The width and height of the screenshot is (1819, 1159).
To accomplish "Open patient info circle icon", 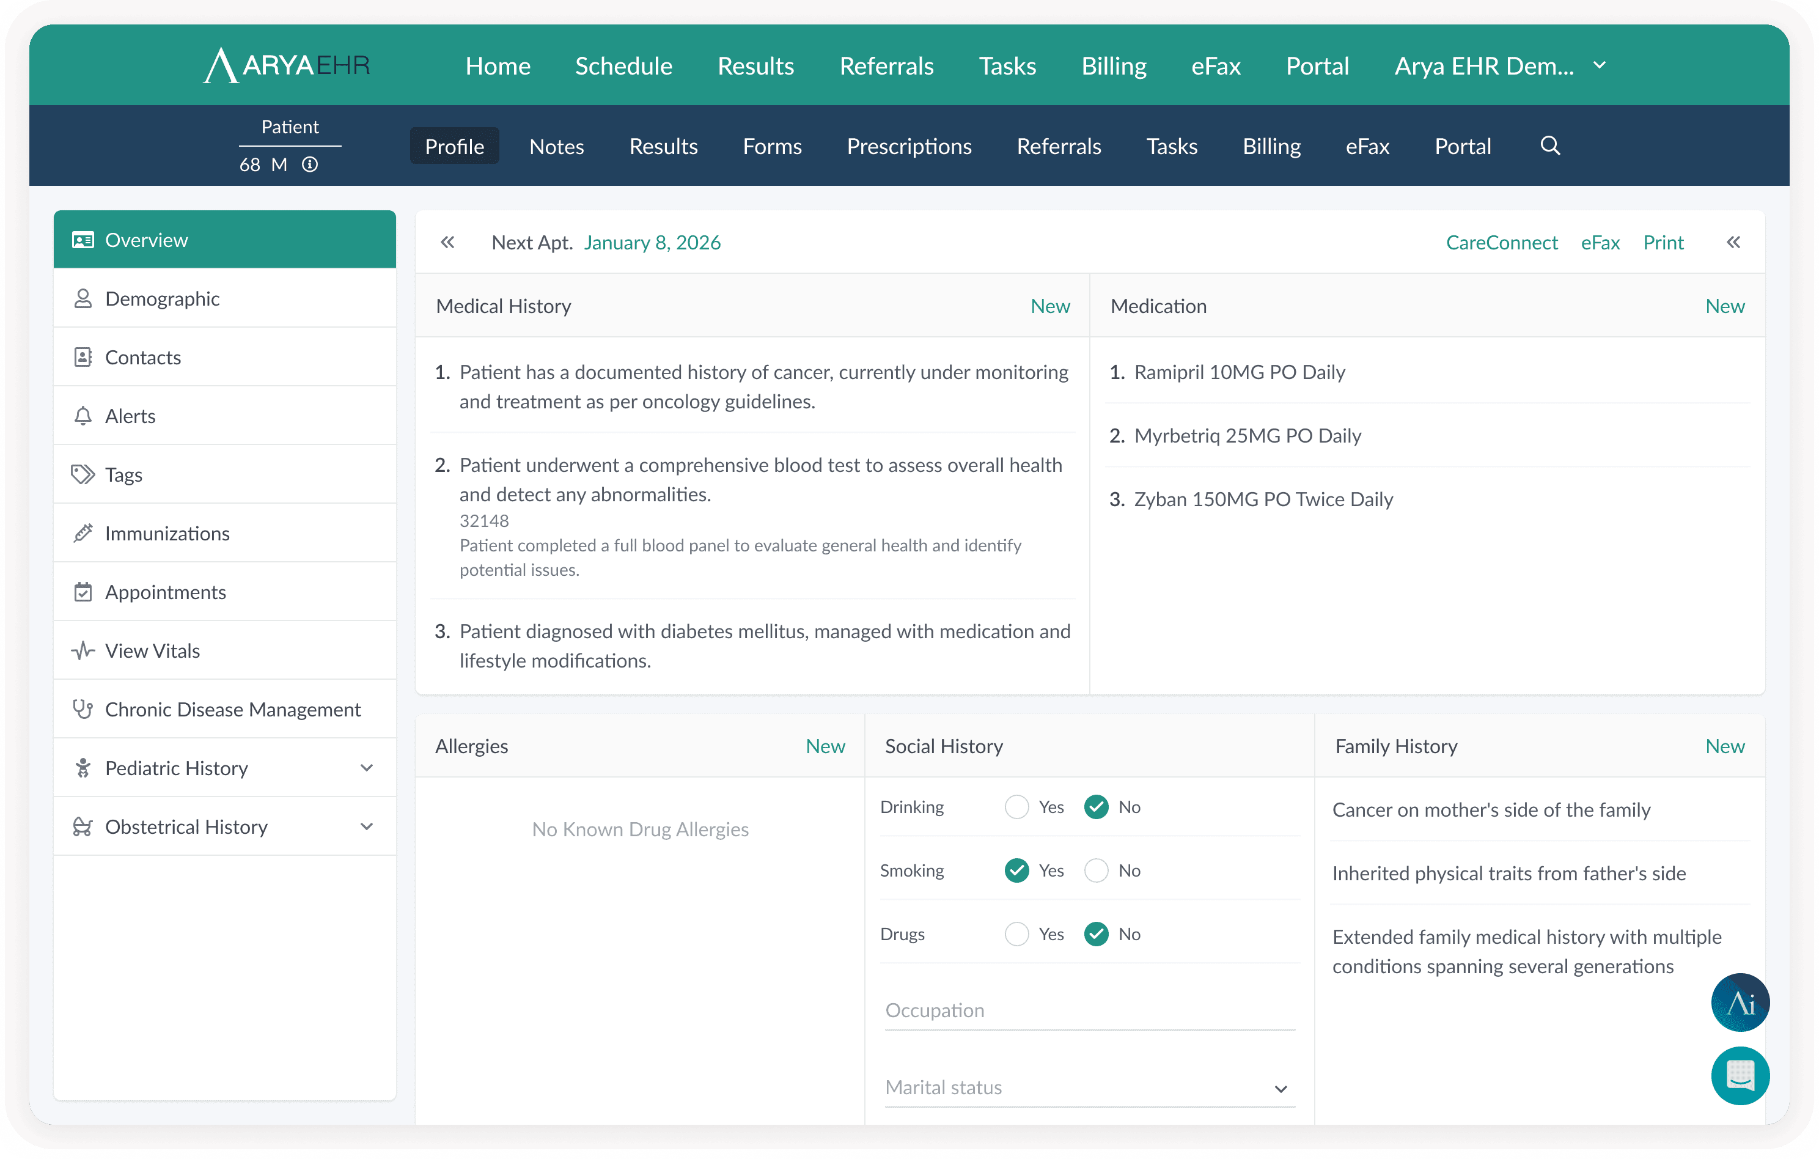I will point(310,164).
